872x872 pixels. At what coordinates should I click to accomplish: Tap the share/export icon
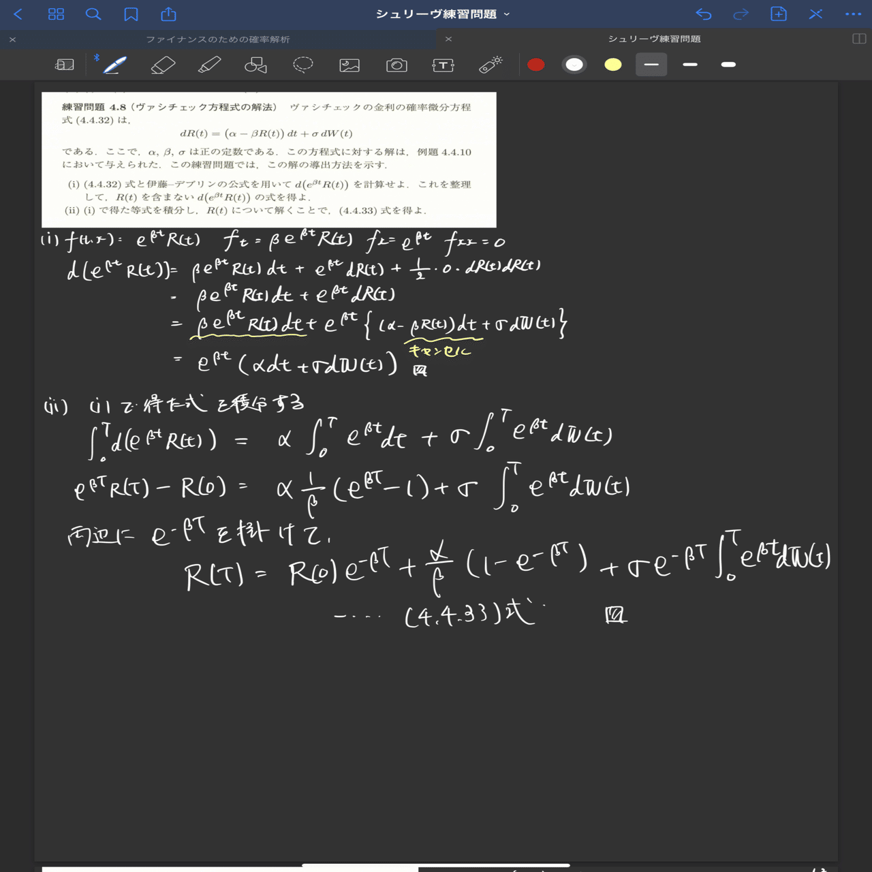tap(168, 14)
